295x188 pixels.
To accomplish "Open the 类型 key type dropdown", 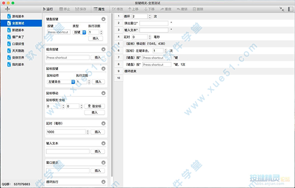I will tap(79, 32).
